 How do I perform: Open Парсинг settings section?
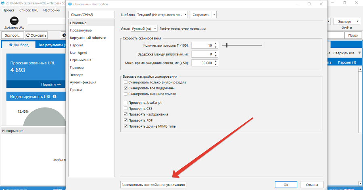pyautogui.click(x=92, y=45)
